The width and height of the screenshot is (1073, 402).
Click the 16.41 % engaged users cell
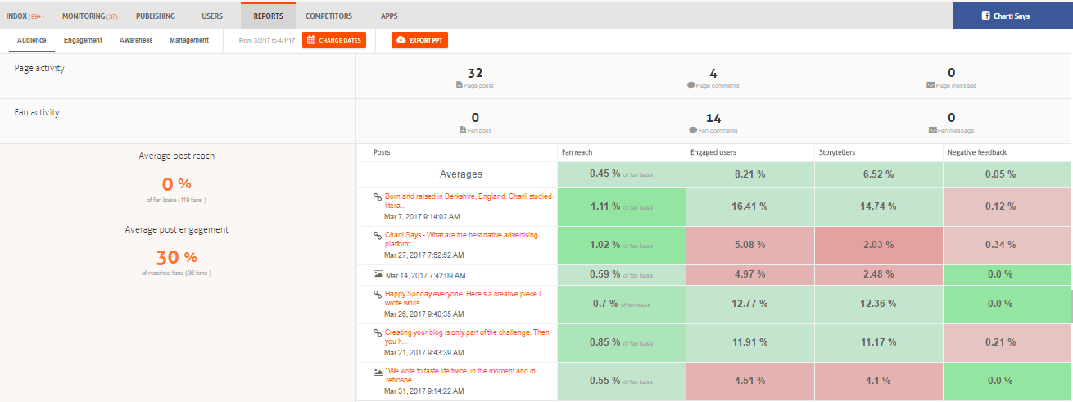pos(749,206)
